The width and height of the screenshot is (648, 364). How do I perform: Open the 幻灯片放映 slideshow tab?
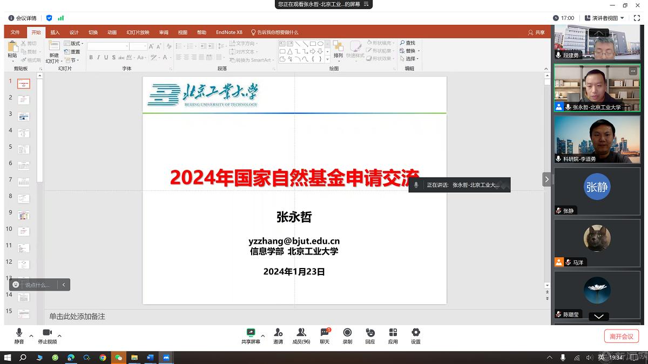(x=138, y=32)
